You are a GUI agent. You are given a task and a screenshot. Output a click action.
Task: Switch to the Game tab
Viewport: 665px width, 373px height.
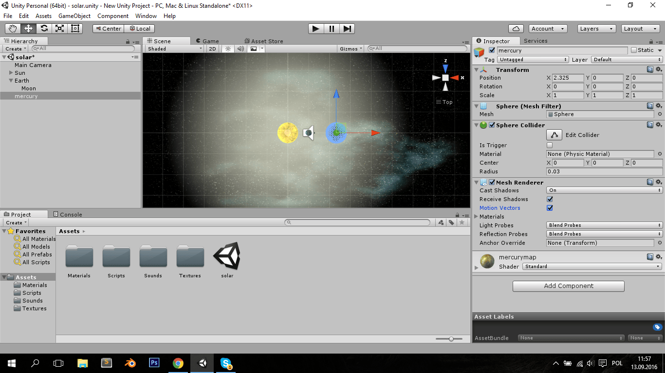coord(207,41)
